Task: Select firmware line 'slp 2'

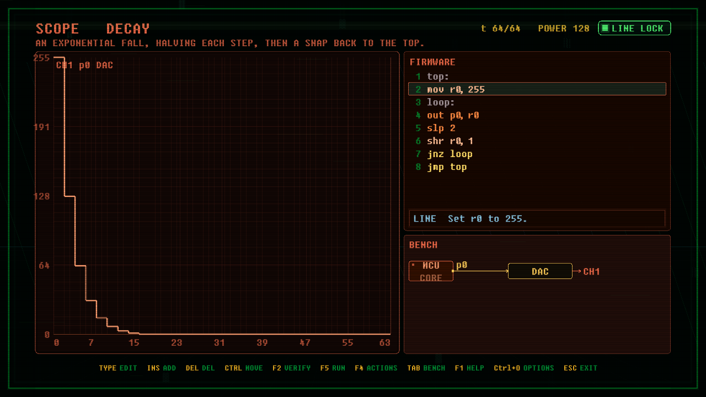Action: [537, 128]
